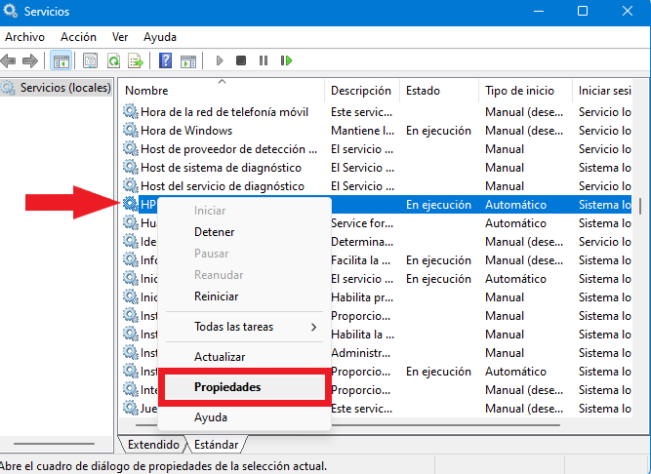Click Administr... description cell
Image resolution: width=651 pixels, height=474 pixels.
click(360, 352)
